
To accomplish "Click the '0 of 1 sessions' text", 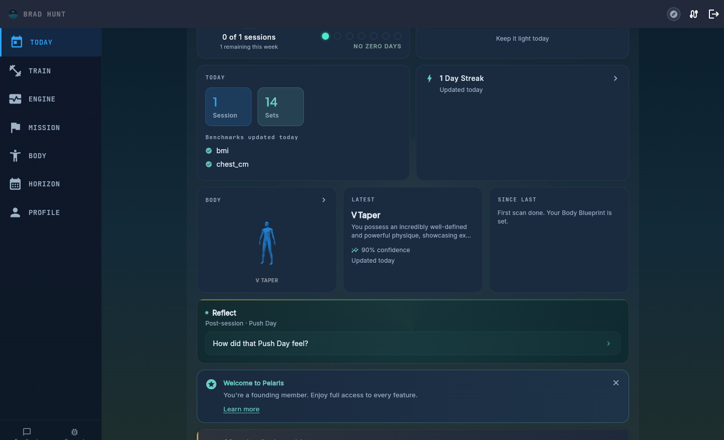I will pos(249,37).
